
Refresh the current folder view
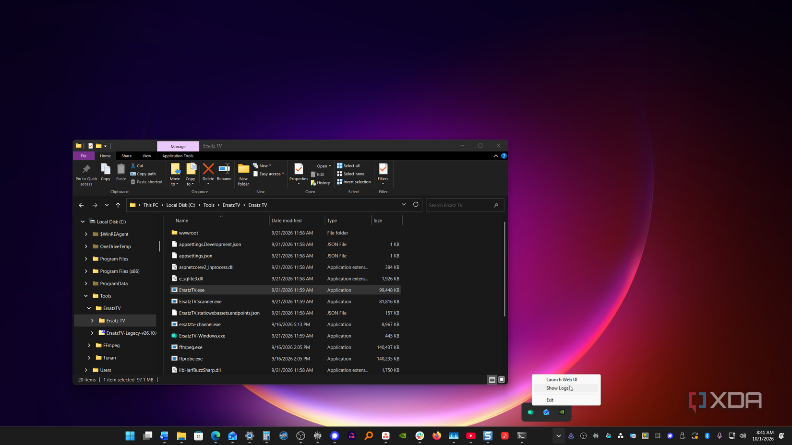pyautogui.click(x=416, y=205)
